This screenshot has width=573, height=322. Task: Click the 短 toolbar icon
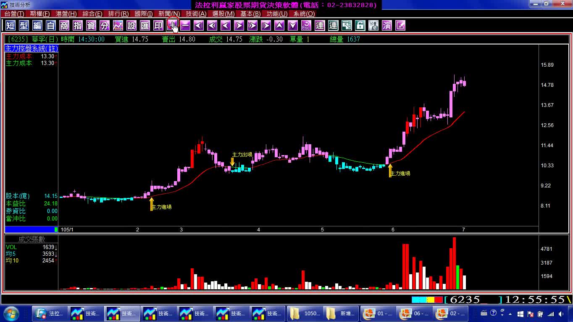pyautogui.click(x=11, y=26)
